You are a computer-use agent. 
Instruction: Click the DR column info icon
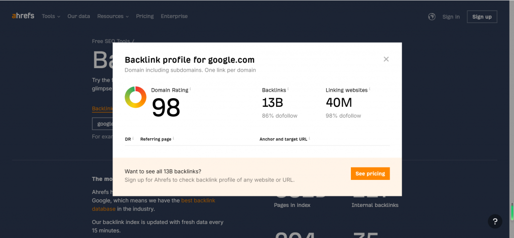[133, 138]
